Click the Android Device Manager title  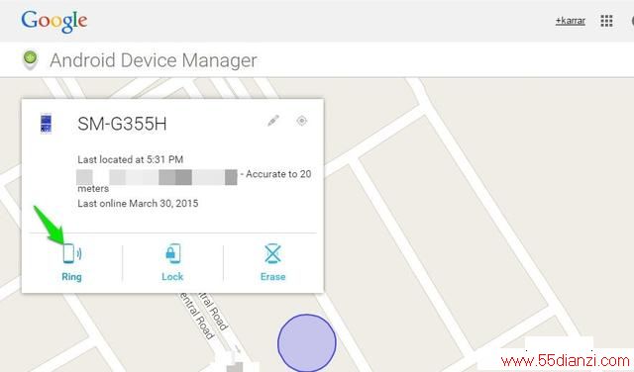point(154,60)
